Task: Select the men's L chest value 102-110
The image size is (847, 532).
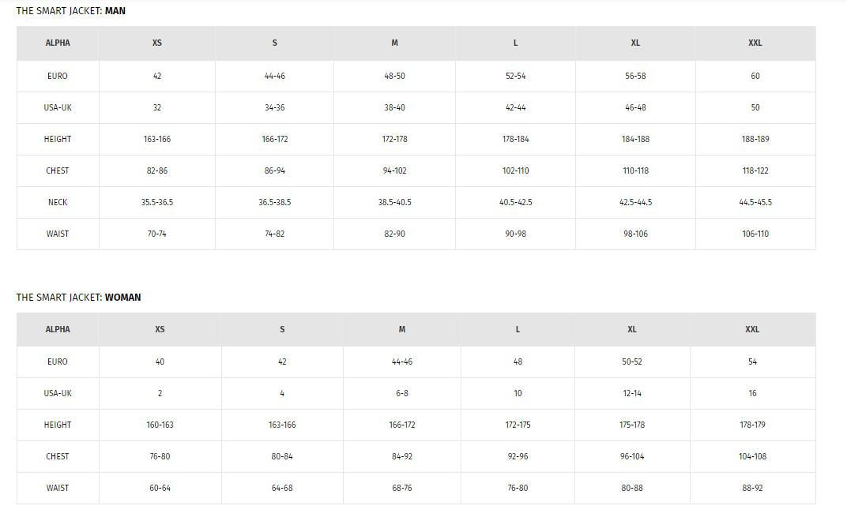Action: point(515,171)
